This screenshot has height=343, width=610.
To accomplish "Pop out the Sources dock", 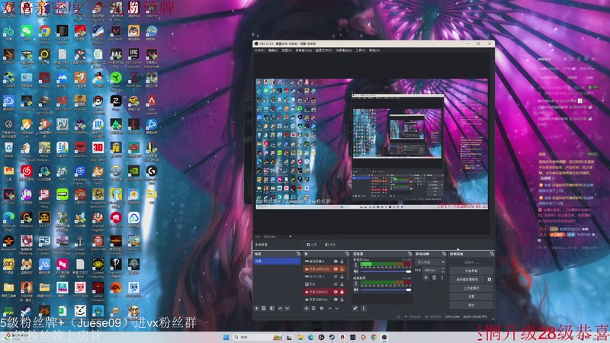I will click(348, 254).
